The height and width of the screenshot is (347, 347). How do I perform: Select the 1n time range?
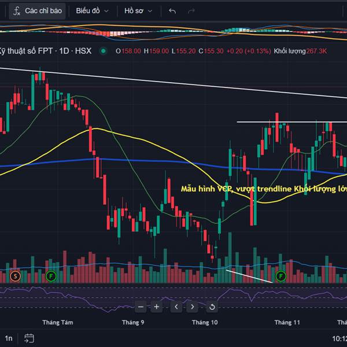pos(9,338)
